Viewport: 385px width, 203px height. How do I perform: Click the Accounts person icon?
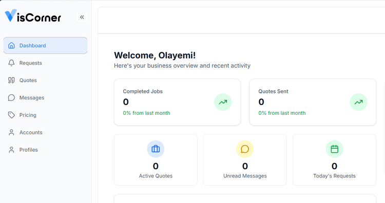11,132
